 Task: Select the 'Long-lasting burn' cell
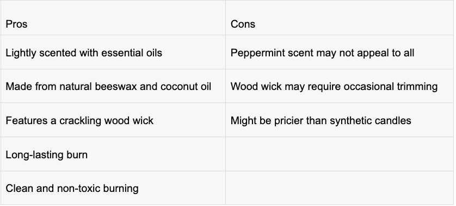pyautogui.click(x=113, y=154)
